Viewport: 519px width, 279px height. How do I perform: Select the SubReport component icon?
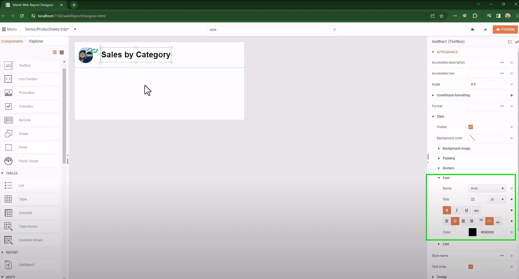(x=8, y=265)
